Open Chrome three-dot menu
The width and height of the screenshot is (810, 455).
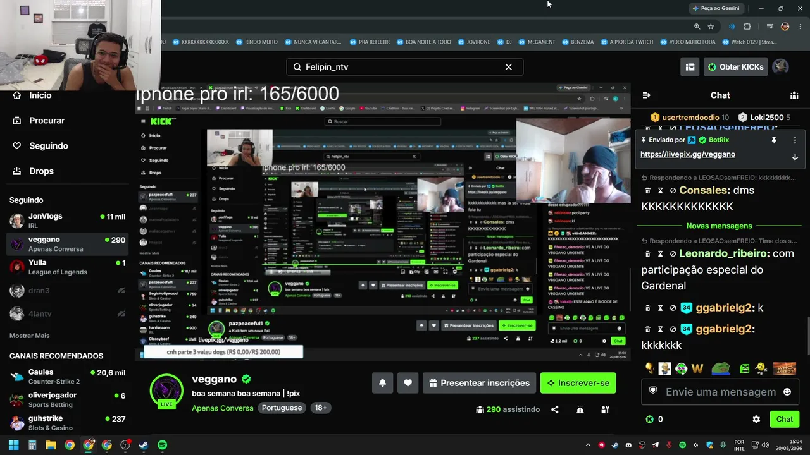click(x=801, y=27)
